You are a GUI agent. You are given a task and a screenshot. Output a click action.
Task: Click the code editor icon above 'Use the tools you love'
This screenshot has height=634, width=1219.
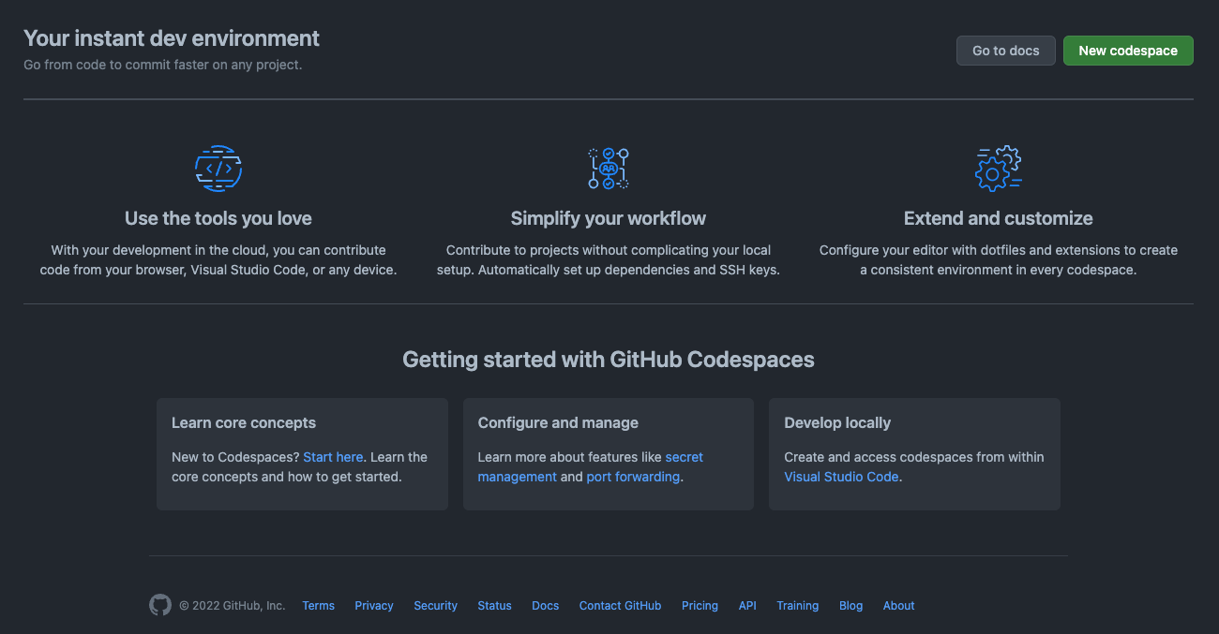(x=218, y=169)
